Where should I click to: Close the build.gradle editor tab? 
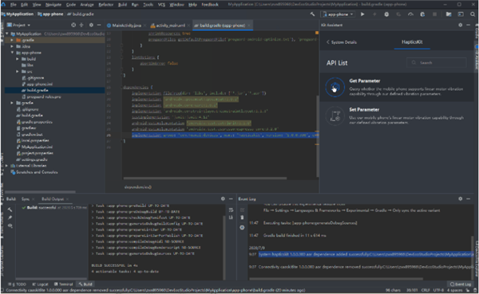tap(249, 25)
